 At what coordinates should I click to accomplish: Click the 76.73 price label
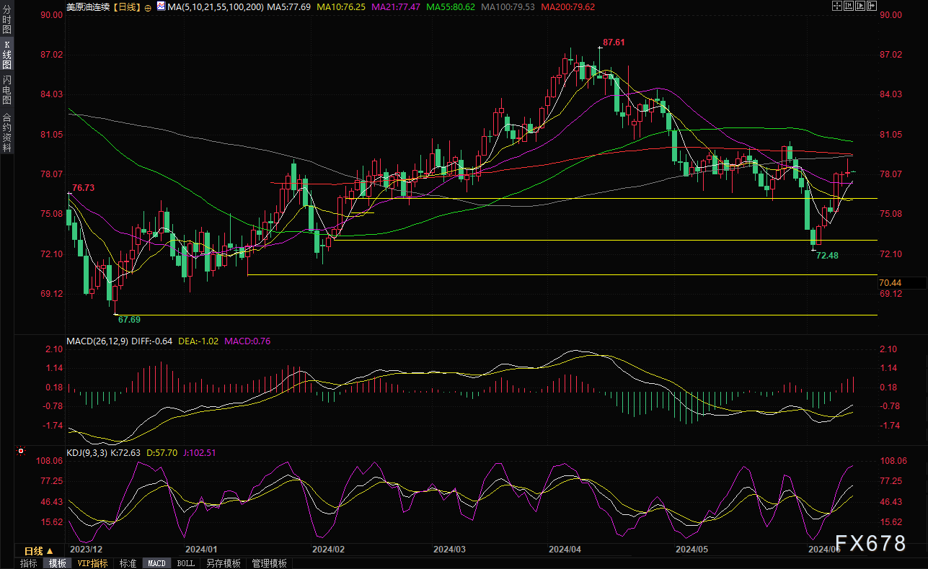(84, 187)
